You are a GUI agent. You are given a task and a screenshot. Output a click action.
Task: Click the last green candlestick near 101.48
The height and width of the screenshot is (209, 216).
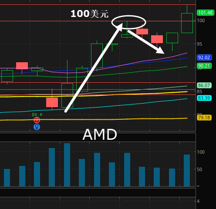click(x=187, y=23)
